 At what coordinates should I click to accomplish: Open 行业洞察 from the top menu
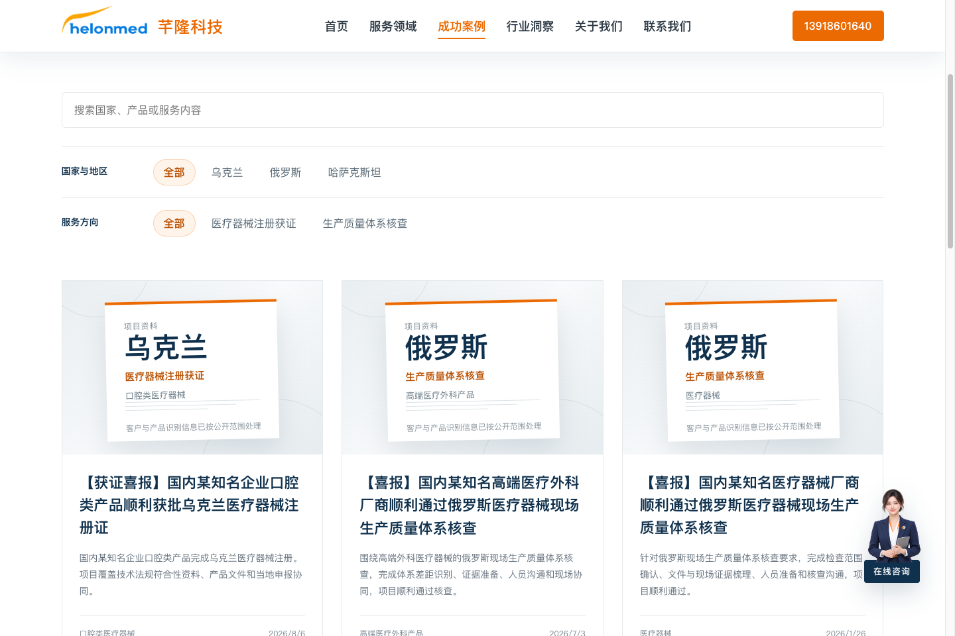pos(530,26)
